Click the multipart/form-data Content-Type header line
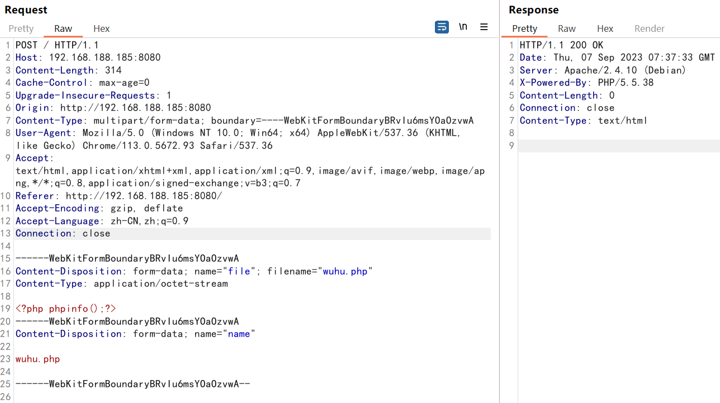The image size is (720, 403). point(245,121)
